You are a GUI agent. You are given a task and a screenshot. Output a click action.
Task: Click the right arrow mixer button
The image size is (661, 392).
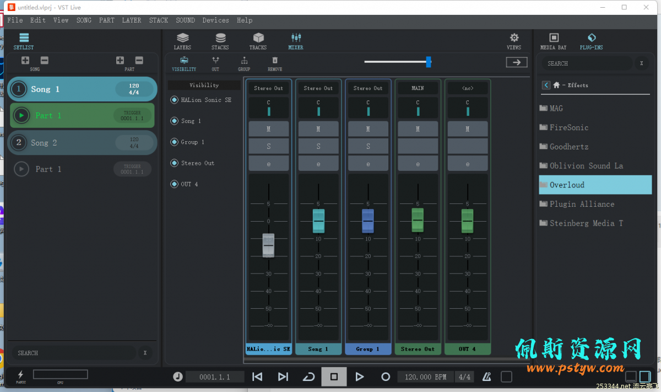coord(516,62)
